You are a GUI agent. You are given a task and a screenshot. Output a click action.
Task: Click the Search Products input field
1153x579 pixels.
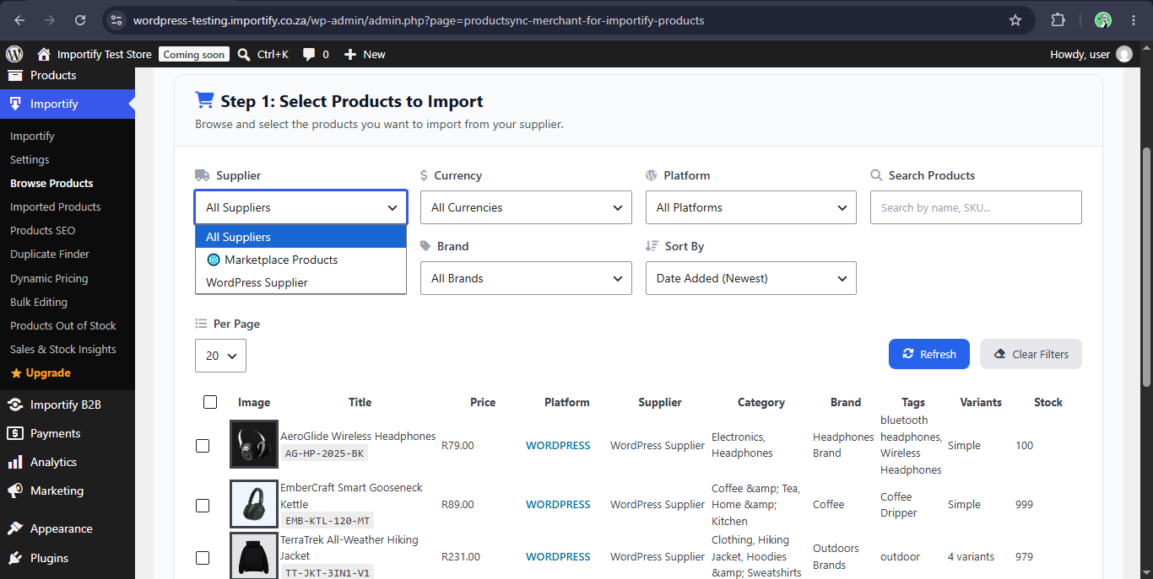pos(976,207)
